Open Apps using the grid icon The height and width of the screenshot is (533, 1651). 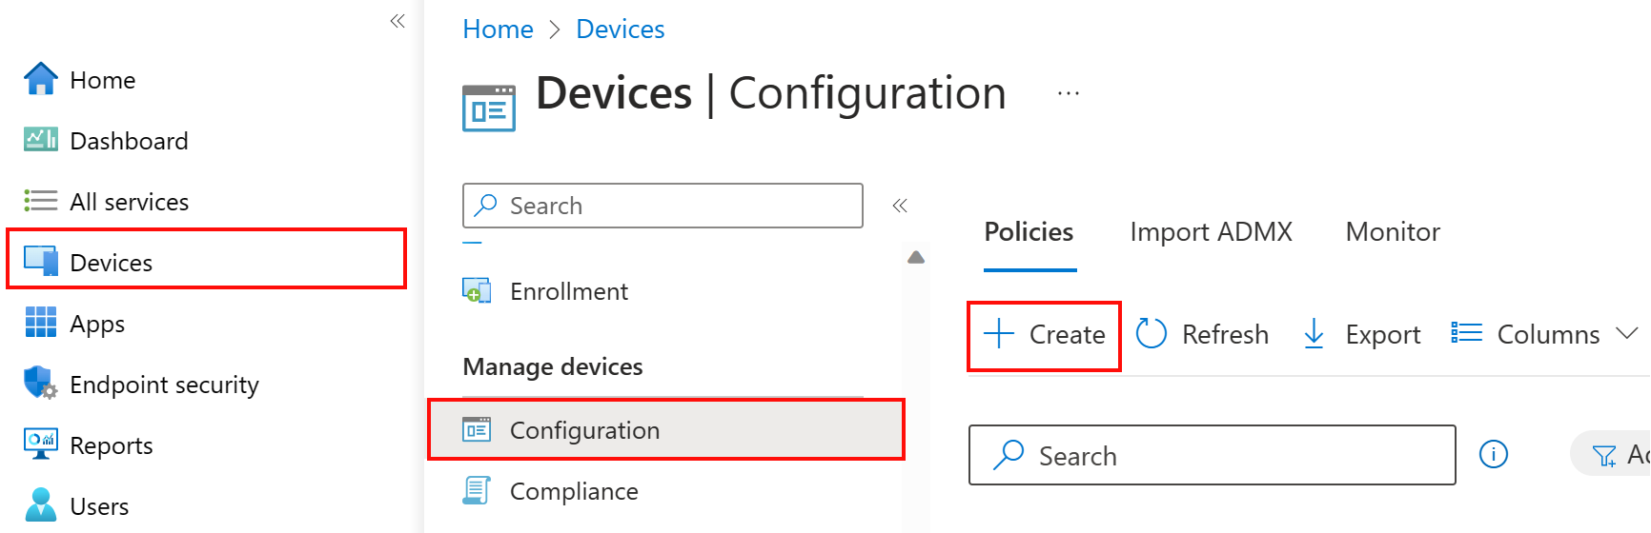pos(40,323)
